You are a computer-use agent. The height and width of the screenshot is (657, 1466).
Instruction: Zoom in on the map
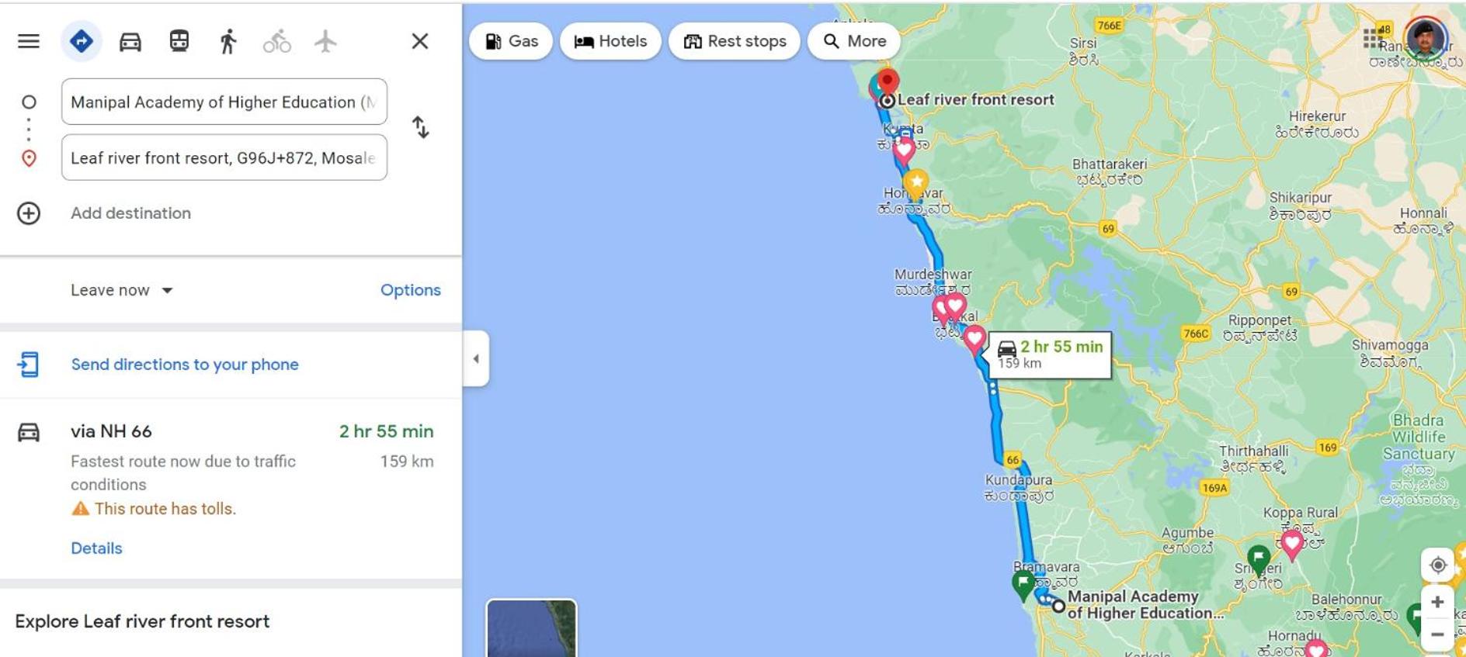pos(1437,602)
